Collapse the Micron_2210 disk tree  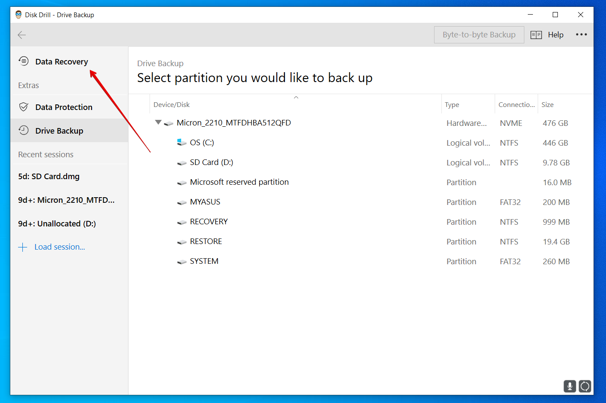click(158, 122)
